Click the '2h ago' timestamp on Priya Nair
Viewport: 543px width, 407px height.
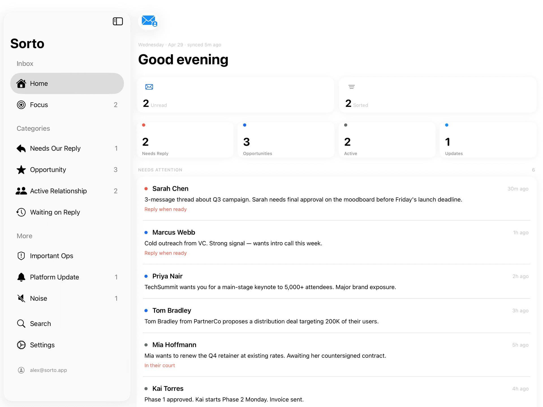coord(520,276)
